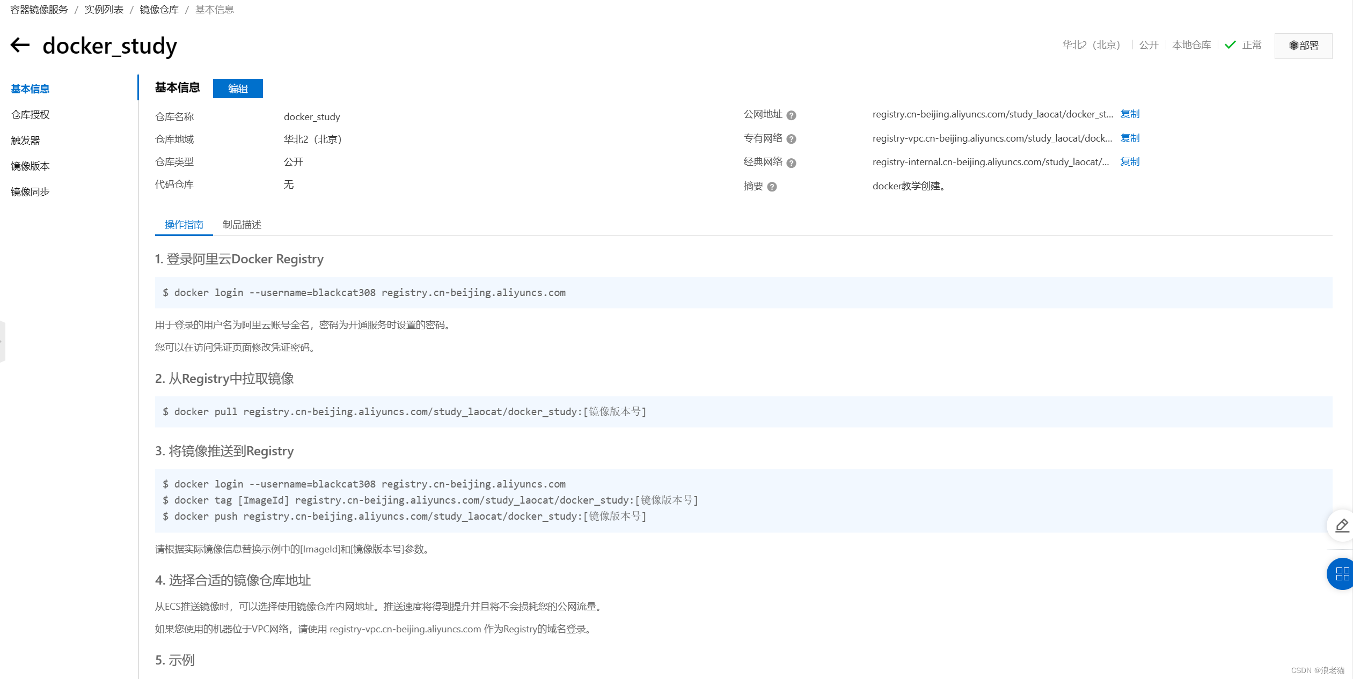Open 触发器 in the sidebar

coord(25,140)
